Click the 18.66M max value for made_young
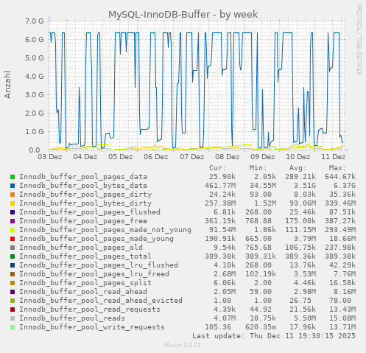The image size is (366, 353). pos(342,239)
